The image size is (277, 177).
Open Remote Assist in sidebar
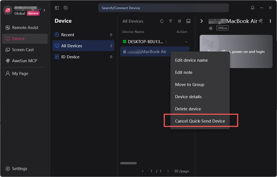point(25,27)
